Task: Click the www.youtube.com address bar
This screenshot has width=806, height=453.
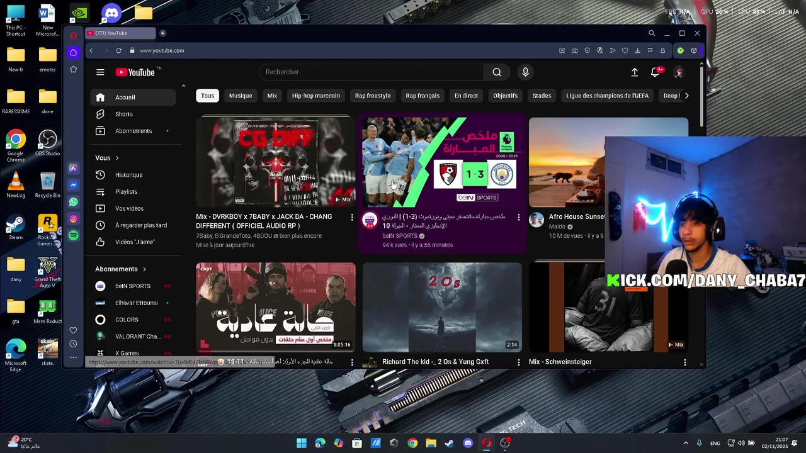Action: [x=162, y=50]
